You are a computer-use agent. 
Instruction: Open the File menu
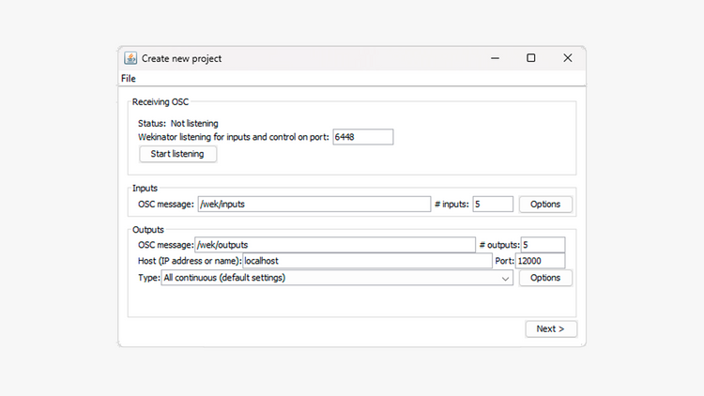pos(129,78)
